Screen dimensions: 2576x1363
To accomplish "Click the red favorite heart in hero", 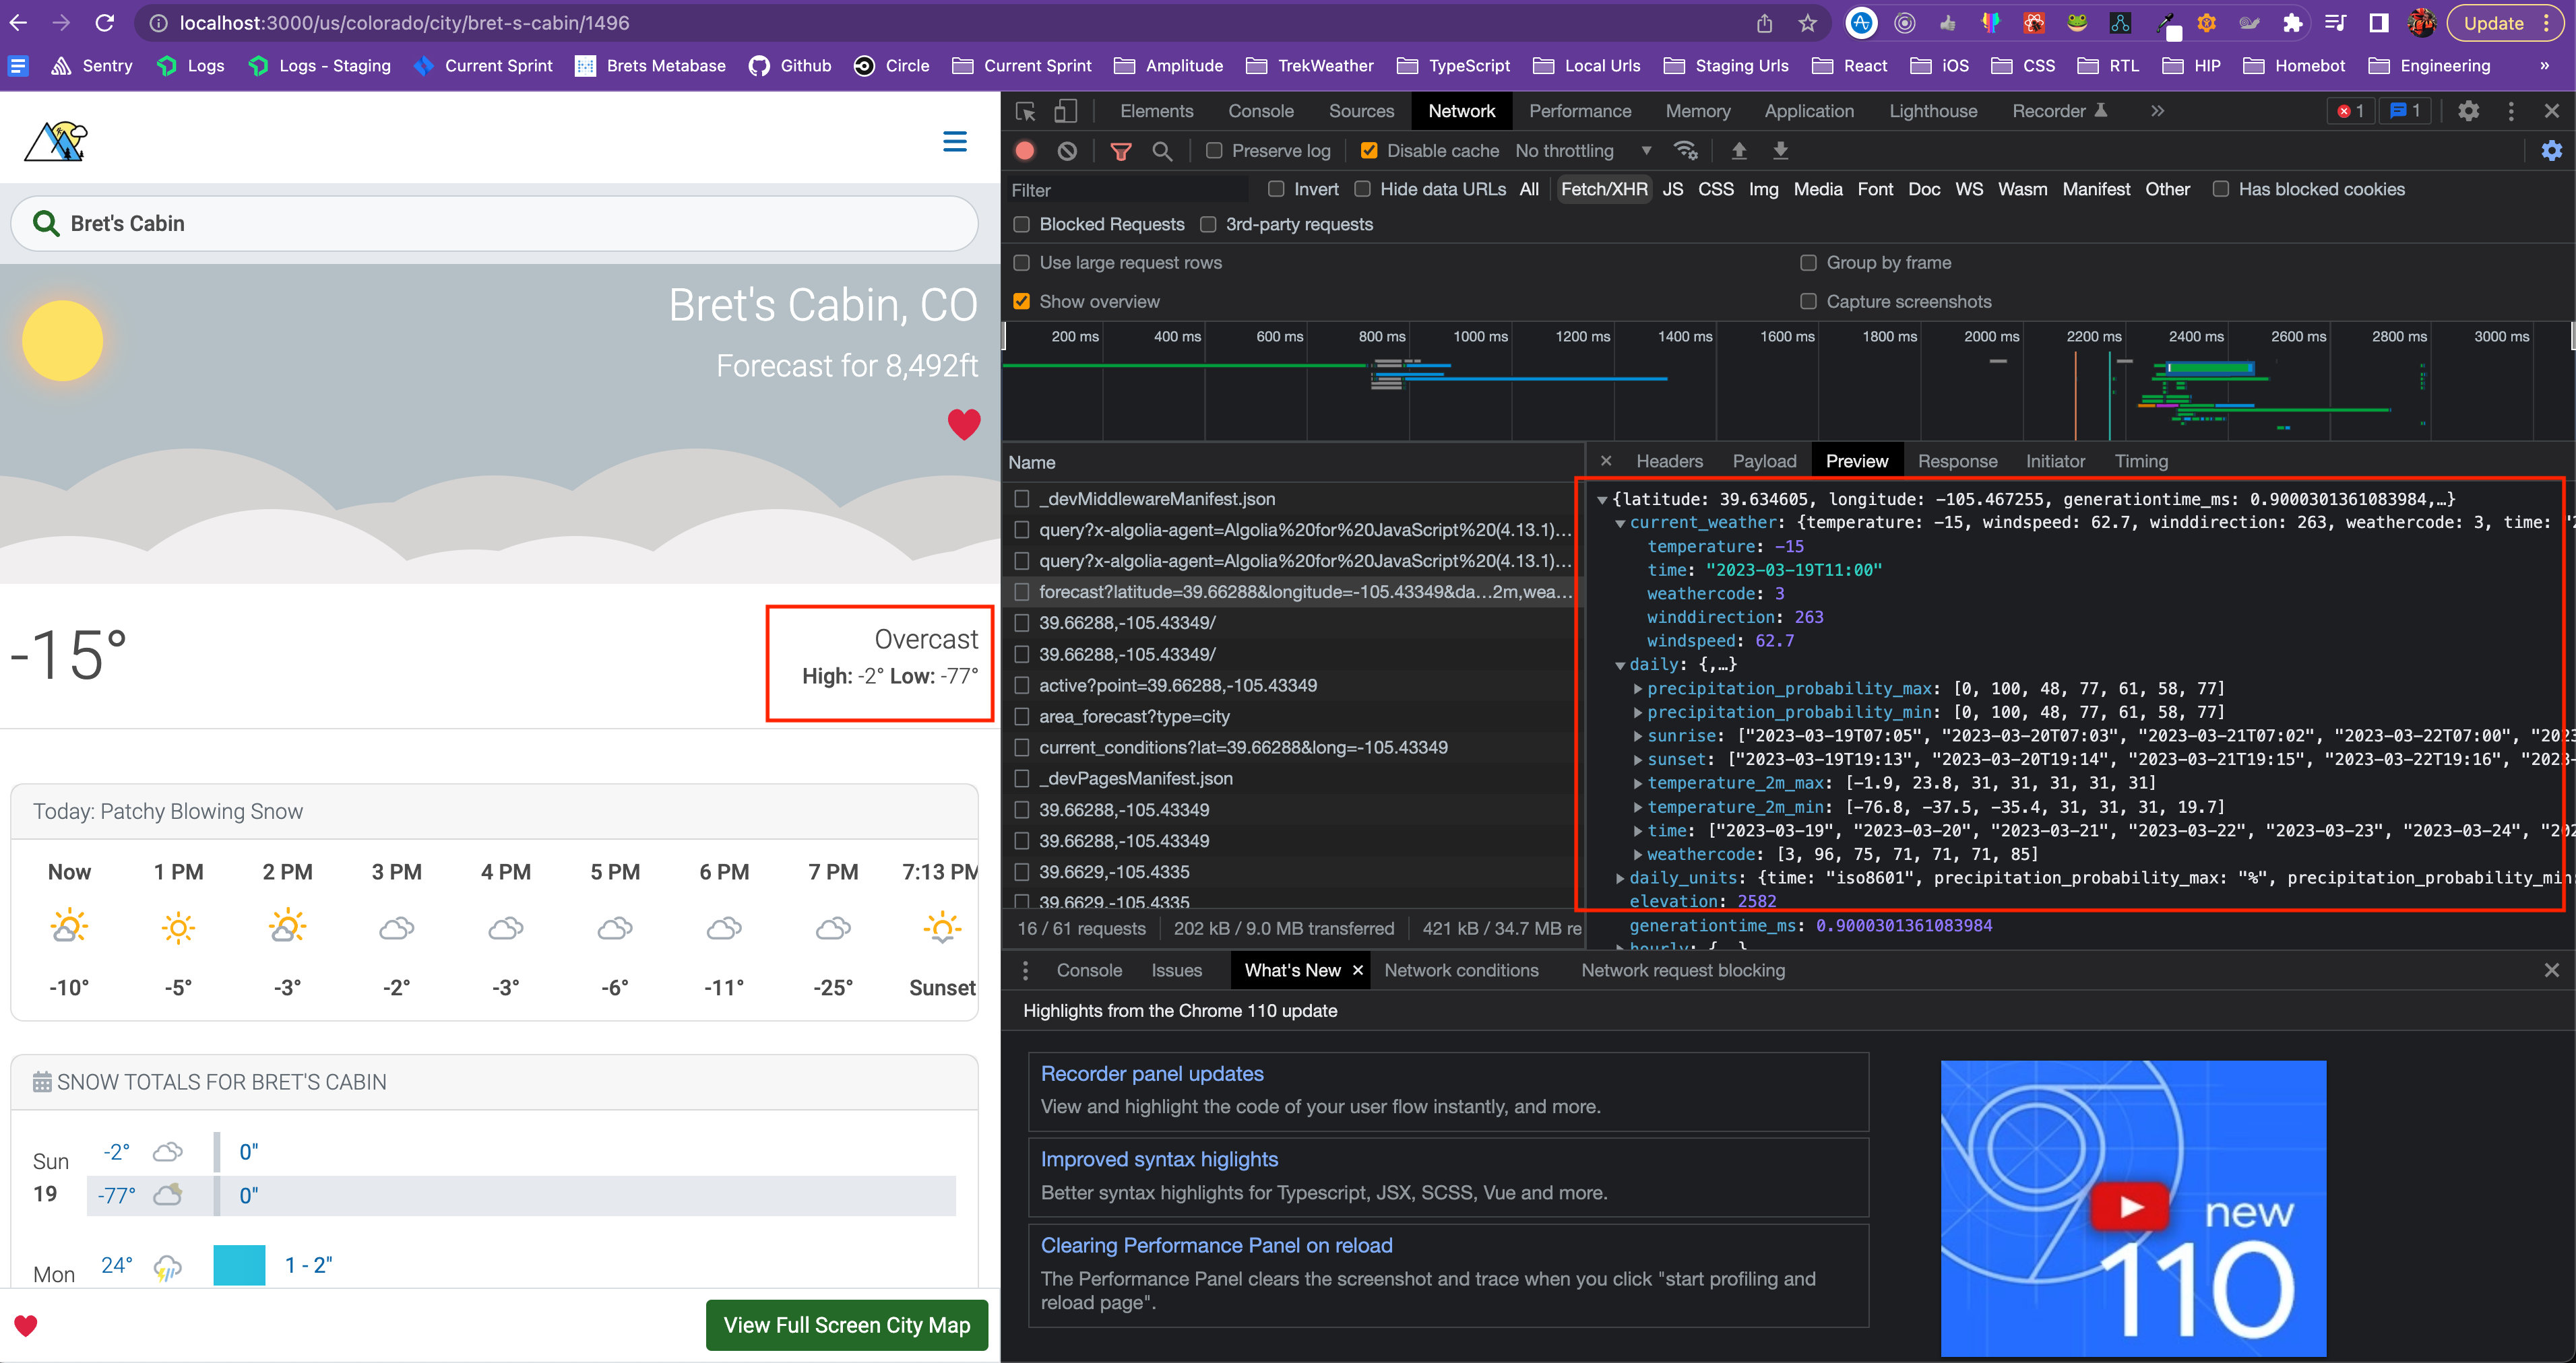I will 963,425.
